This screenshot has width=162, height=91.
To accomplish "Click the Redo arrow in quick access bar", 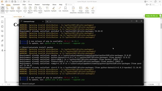I will coord(21,2).
